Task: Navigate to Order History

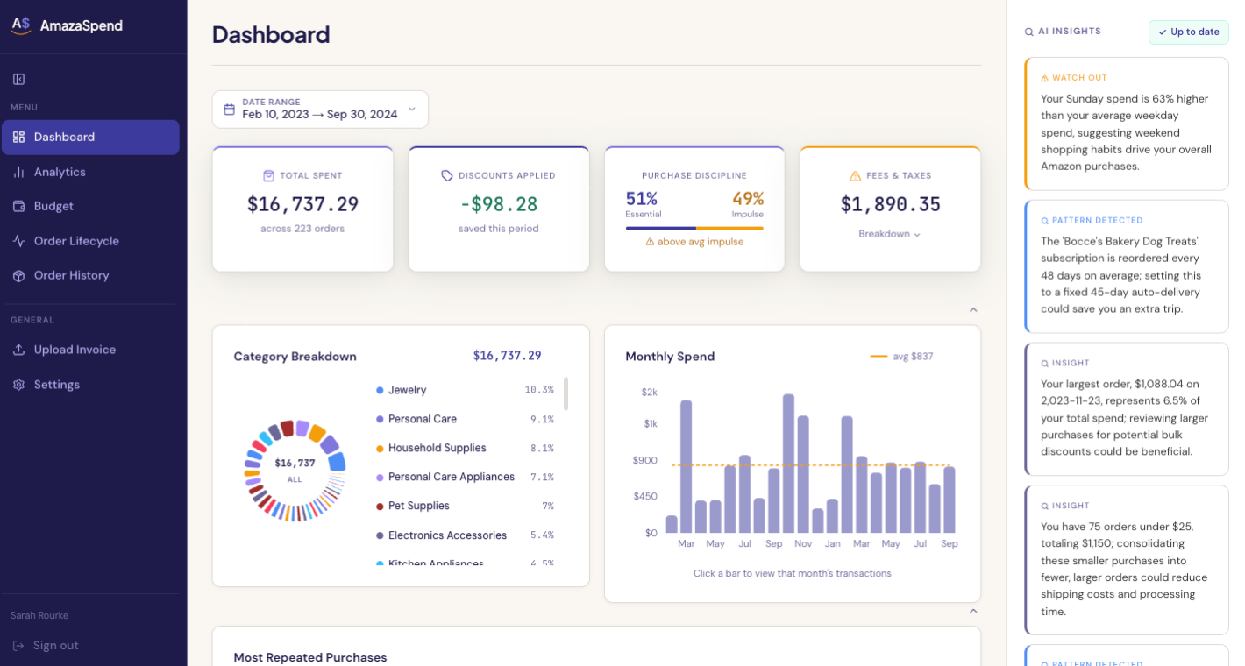Action: 90,275
